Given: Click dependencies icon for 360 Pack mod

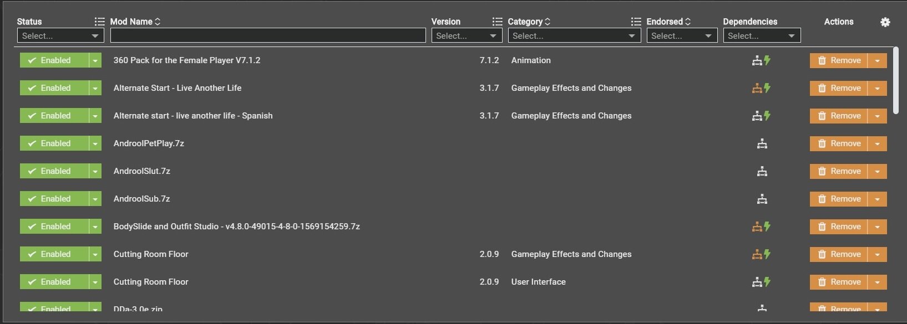Looking at the screenshot, I should point(757,60).
